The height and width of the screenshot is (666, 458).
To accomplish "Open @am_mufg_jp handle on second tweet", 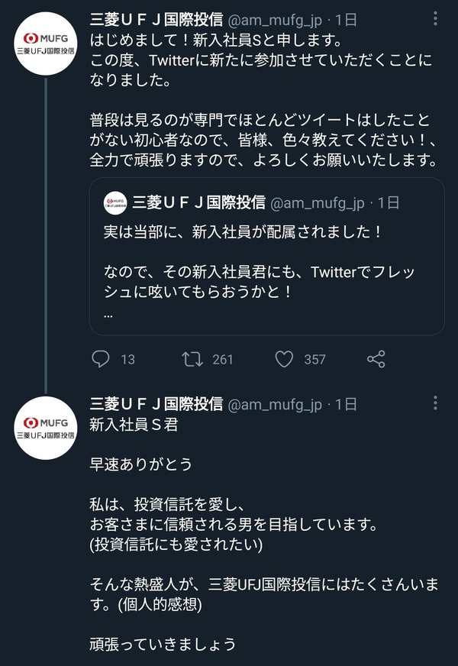I will click(276, 403).
